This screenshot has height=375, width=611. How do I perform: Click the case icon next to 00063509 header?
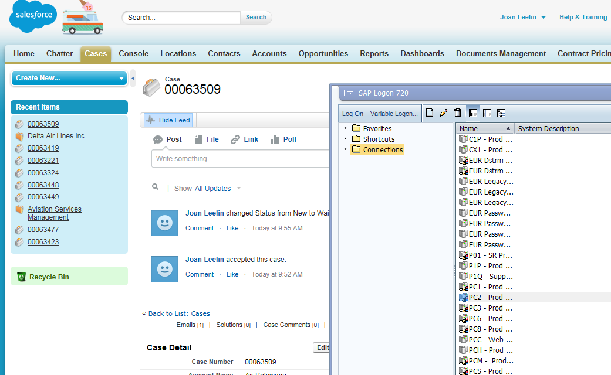click(151, 87)
